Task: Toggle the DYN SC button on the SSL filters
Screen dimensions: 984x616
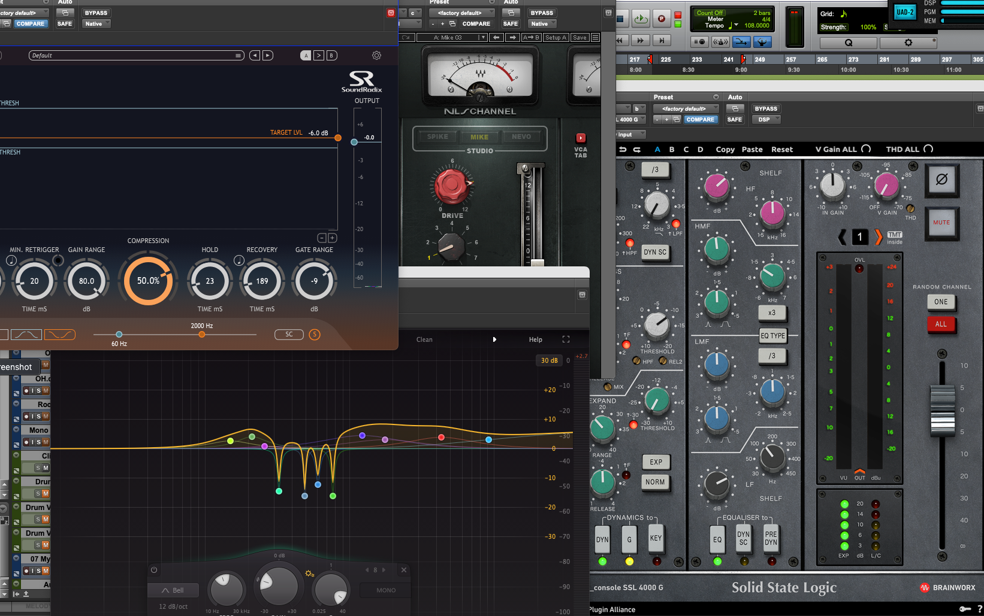Action: click(655, 253)
